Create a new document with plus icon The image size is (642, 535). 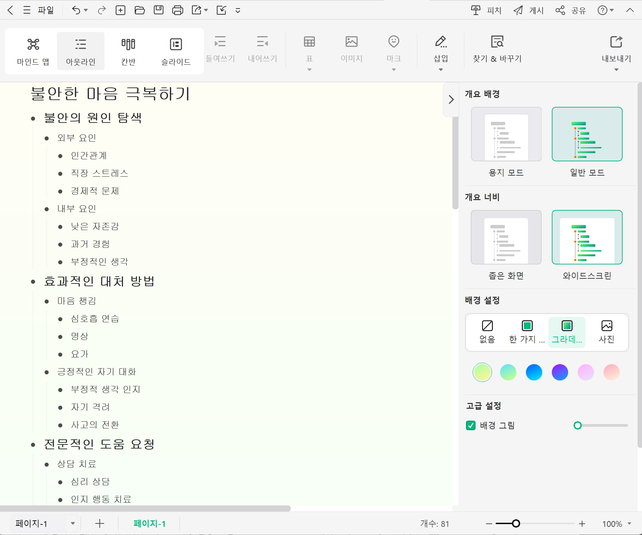tap(121, 10)
